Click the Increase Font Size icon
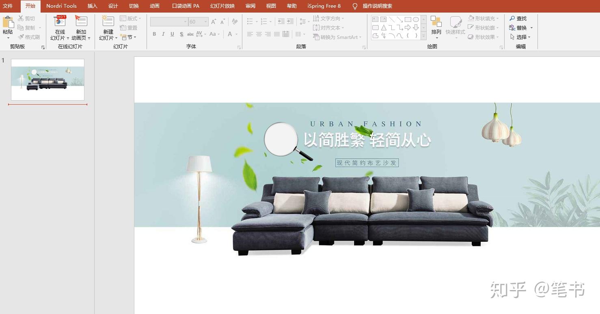This screenshot has height=314, width=600. (x=214, y=22)
